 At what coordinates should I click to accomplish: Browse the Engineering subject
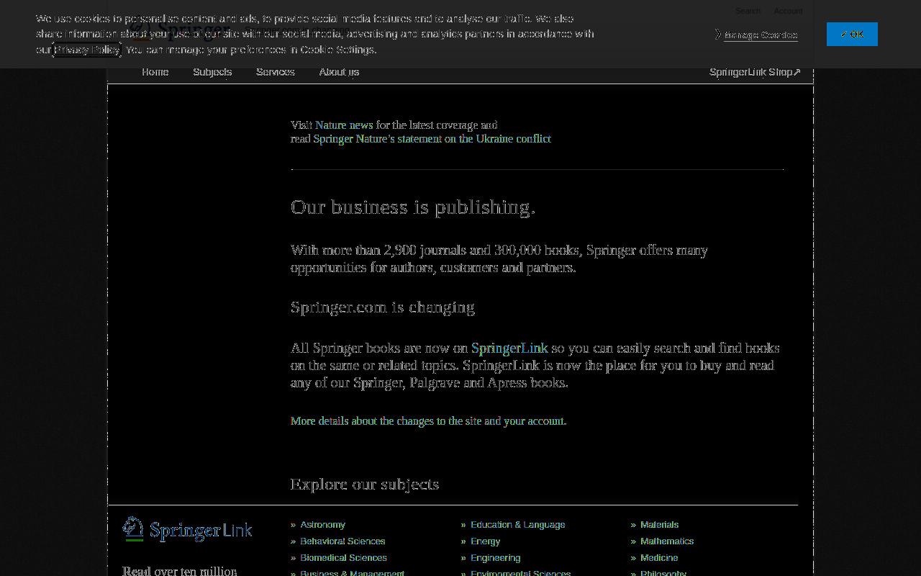click(495, 557)
